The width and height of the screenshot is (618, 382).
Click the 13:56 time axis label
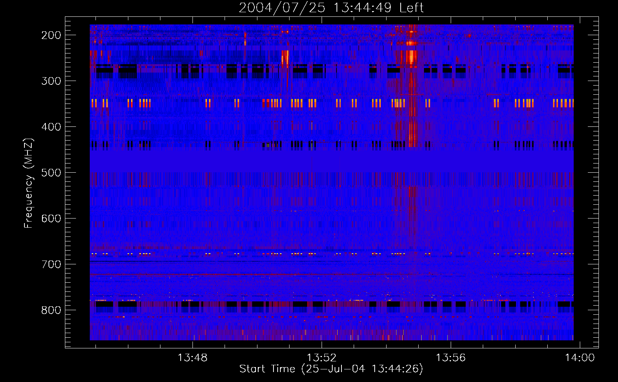451,358
